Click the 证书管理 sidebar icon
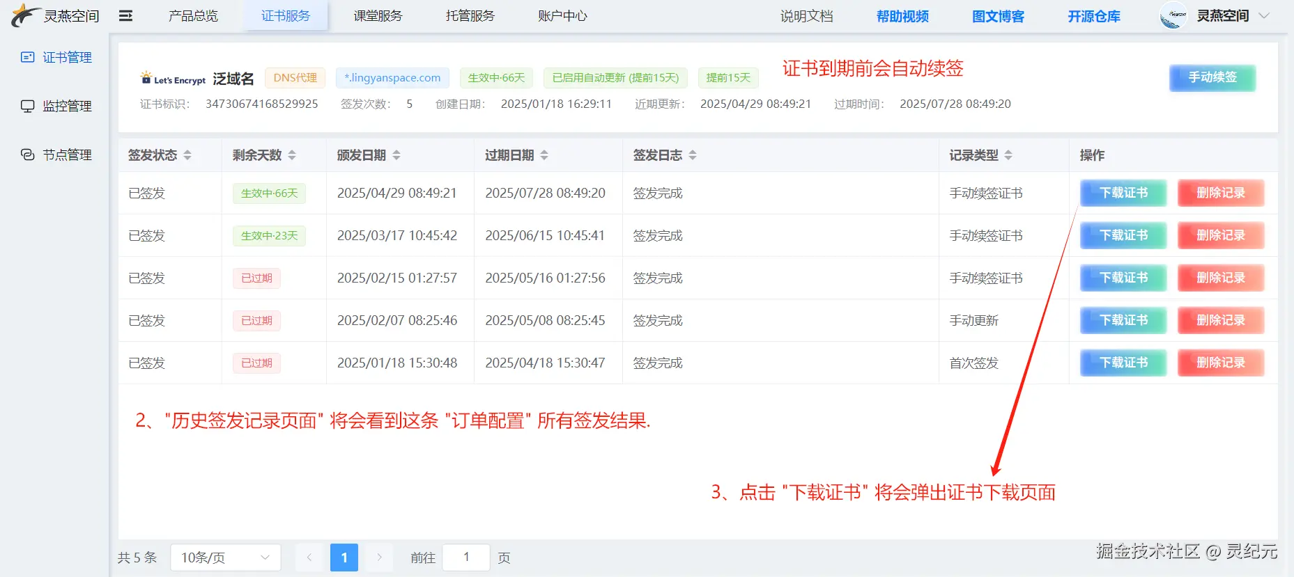This screenshot has height=577, width=1294. point(27,57)
